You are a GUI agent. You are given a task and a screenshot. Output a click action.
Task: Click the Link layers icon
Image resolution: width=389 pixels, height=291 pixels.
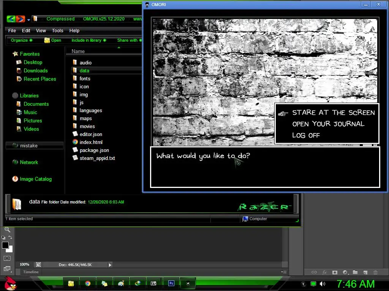click(x=314, y=272)
